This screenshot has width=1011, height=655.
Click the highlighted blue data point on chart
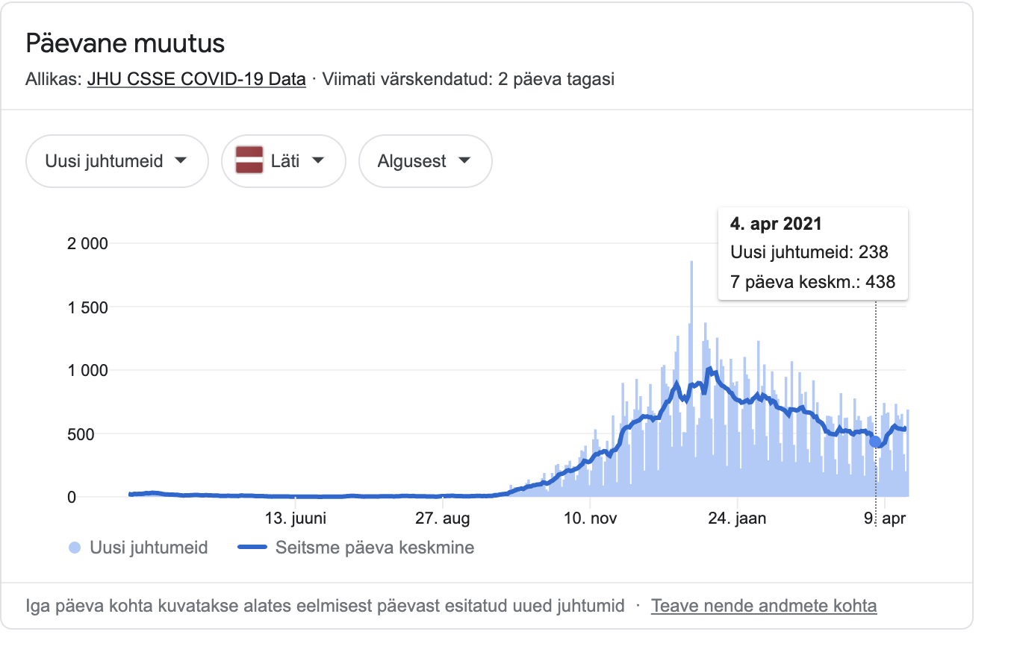click(875, 442)
